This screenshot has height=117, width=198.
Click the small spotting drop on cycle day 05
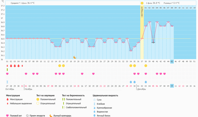click(x=22, y=66)
